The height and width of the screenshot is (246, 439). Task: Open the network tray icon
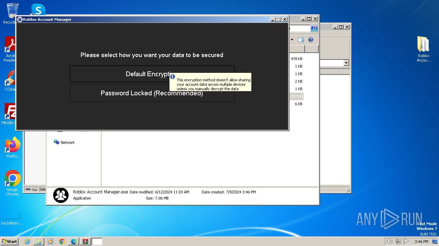(x=398, y=242)
